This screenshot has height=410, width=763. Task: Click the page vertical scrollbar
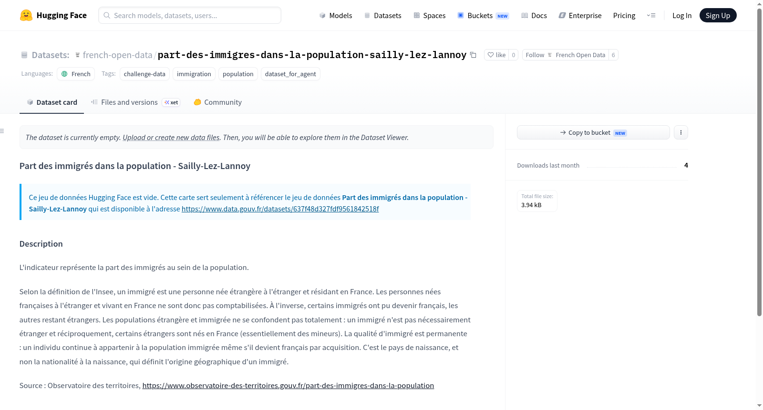coord(759,162)
